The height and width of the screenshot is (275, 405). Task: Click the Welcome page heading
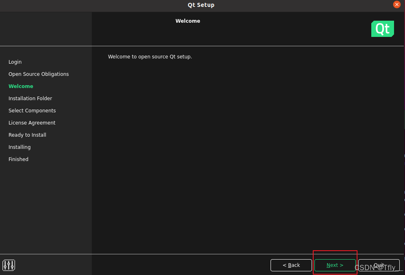(188, 21)
